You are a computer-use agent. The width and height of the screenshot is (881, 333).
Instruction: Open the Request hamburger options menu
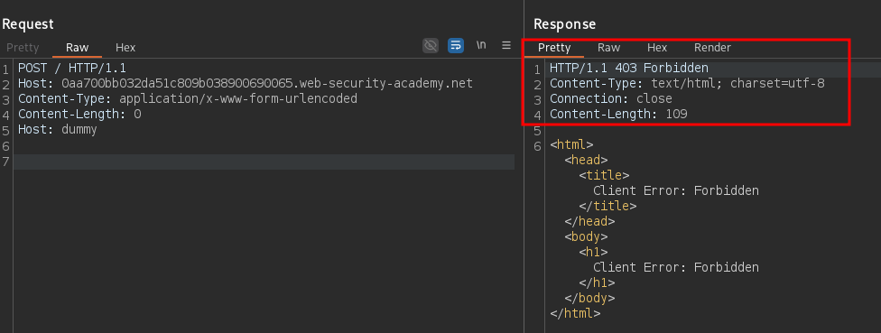click(506, 45)
